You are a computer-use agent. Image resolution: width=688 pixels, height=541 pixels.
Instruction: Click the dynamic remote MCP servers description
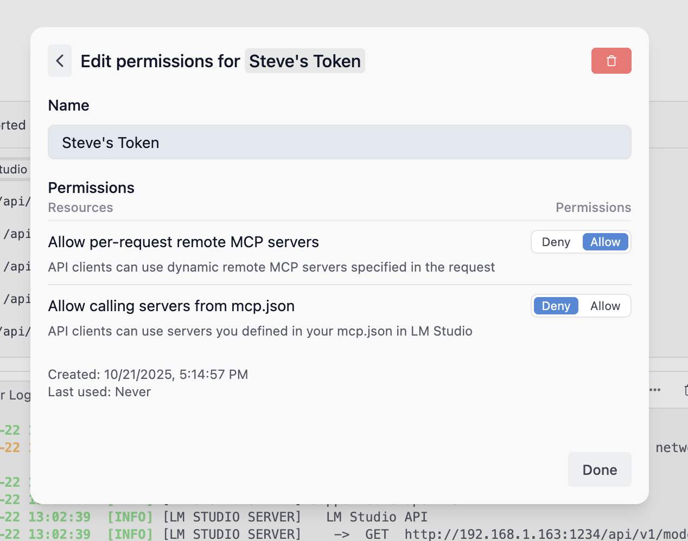[x=271, y=267]
